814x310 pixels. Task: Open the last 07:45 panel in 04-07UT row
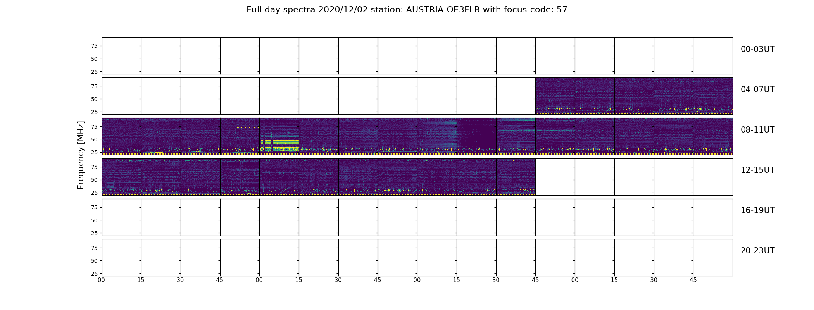[713, 96]
